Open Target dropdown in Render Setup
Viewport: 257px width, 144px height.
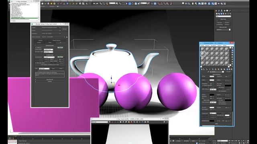(51, 28)
